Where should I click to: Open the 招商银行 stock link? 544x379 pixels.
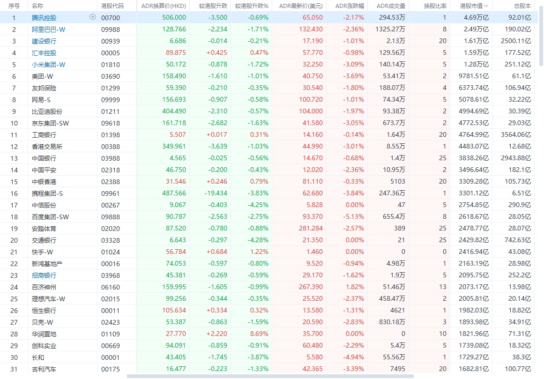pos(44,275)
